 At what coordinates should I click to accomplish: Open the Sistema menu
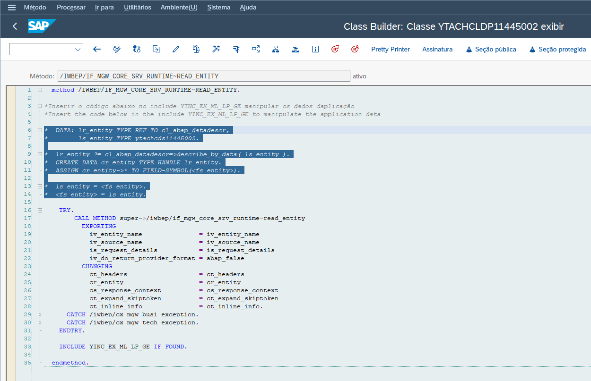coord(219,8)
